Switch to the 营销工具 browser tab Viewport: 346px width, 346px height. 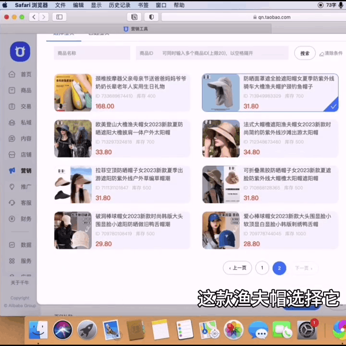tap(136, 29)
